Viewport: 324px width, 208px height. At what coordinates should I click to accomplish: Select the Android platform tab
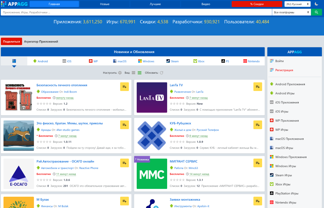[40, 61]
